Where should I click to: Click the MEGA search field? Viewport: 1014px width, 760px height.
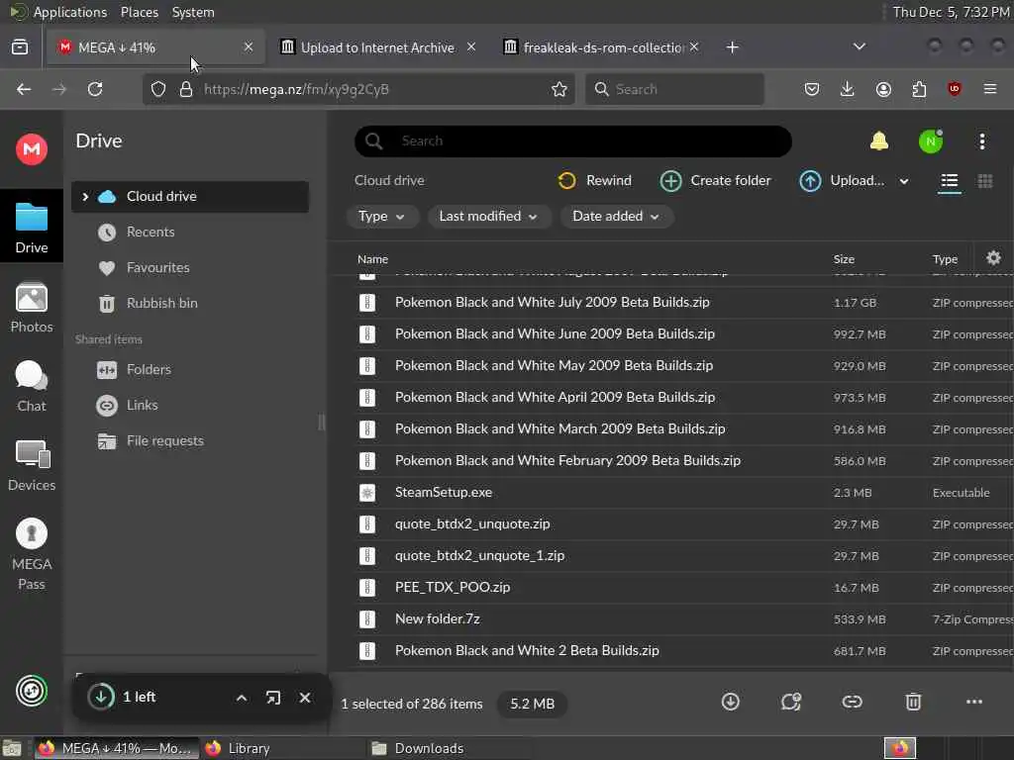(x=573, y=141)
